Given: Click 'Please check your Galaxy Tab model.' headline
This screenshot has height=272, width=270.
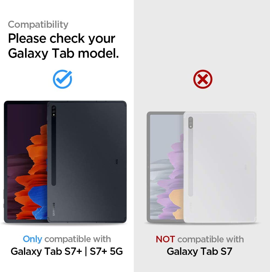Looking at the screenshot, I should (63, 46).
